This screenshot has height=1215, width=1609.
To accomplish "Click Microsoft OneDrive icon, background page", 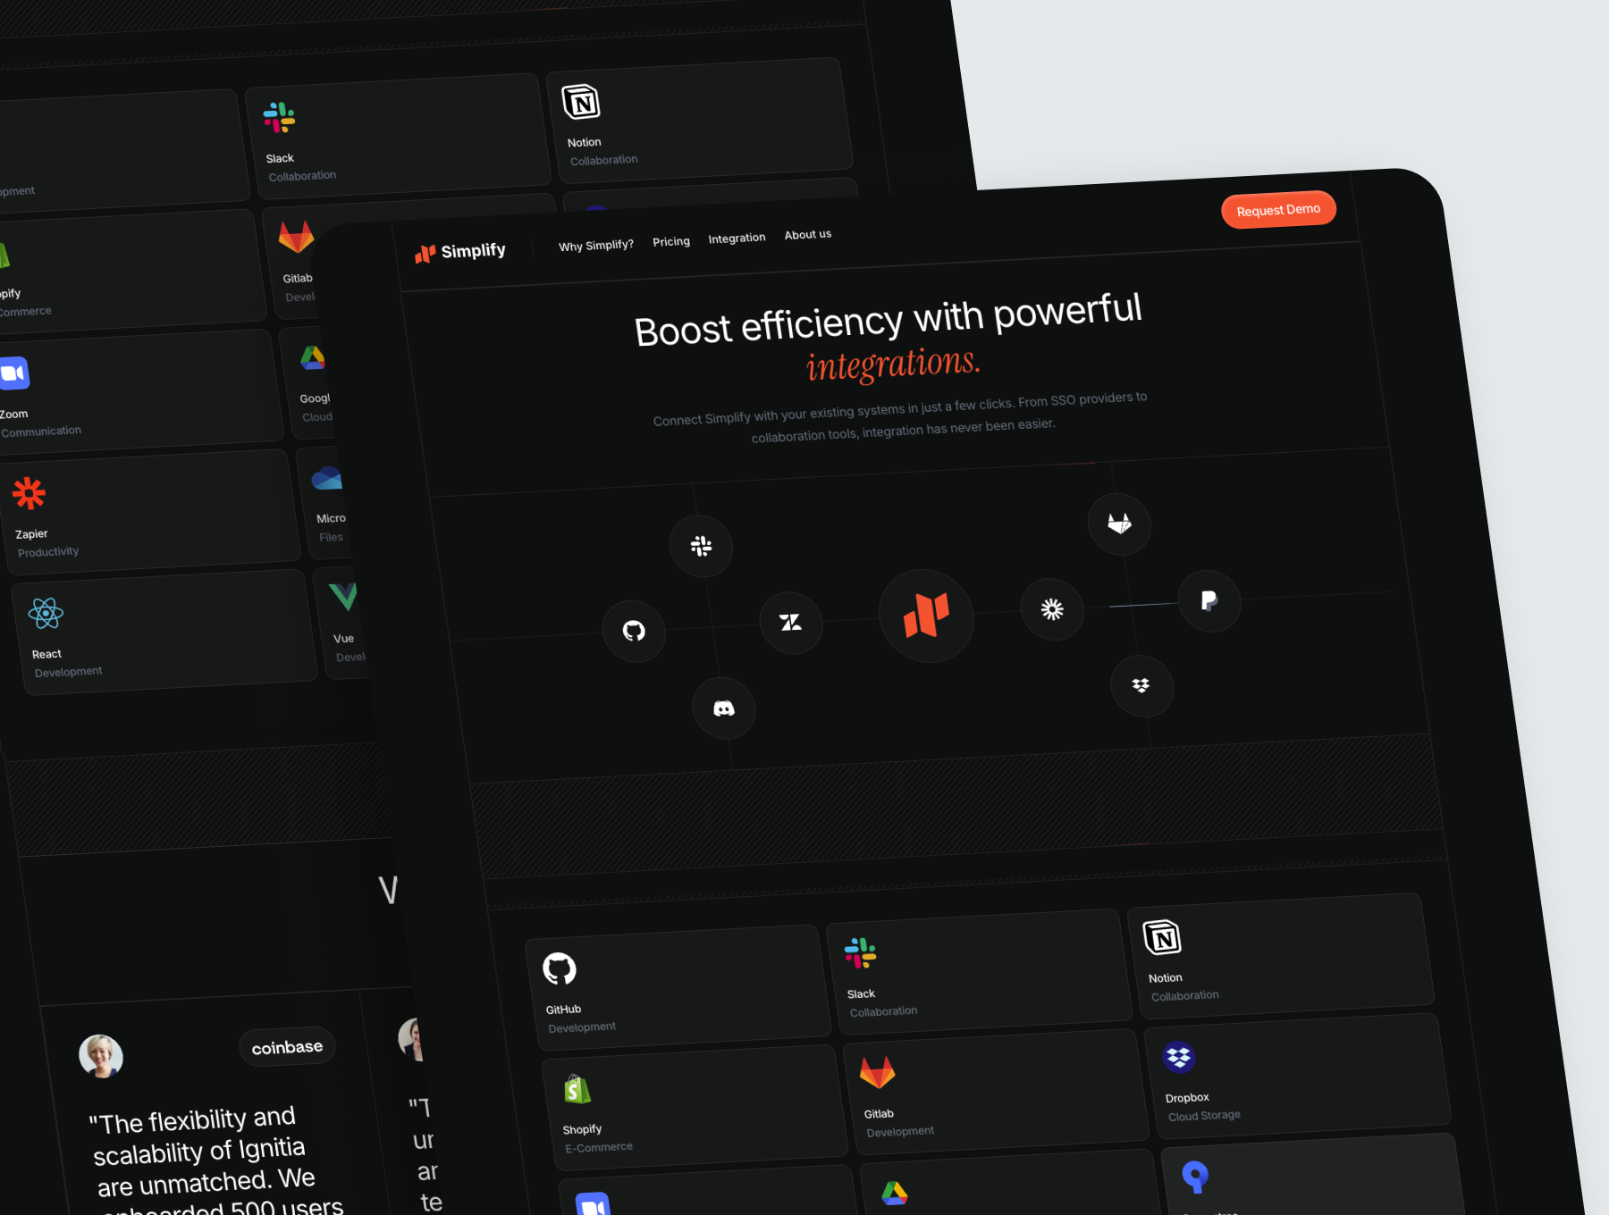I will pos(327,478).
